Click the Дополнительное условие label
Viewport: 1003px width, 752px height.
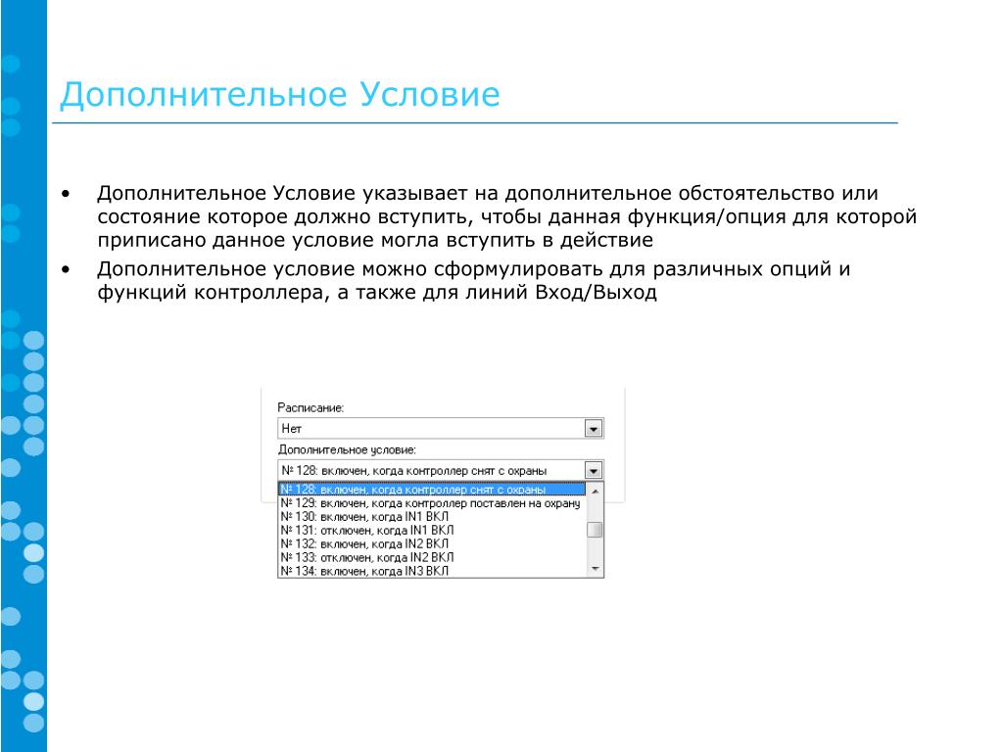pos(347,449)
